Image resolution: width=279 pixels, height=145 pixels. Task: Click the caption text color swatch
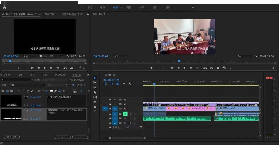(x=51, y=91)
